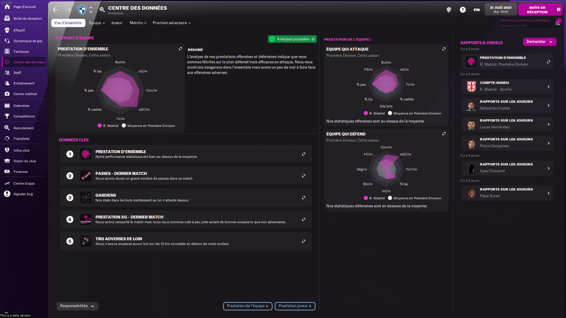The width and height of the screenshot is (566, 318).
Task: Expand key data Tirs adverses de loin
Action: pos(304,241)
